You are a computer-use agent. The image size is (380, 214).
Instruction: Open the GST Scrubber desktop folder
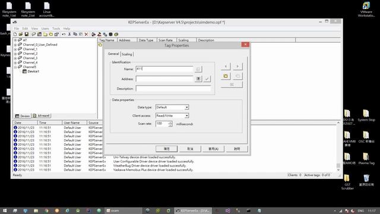(x=347, y=182)
